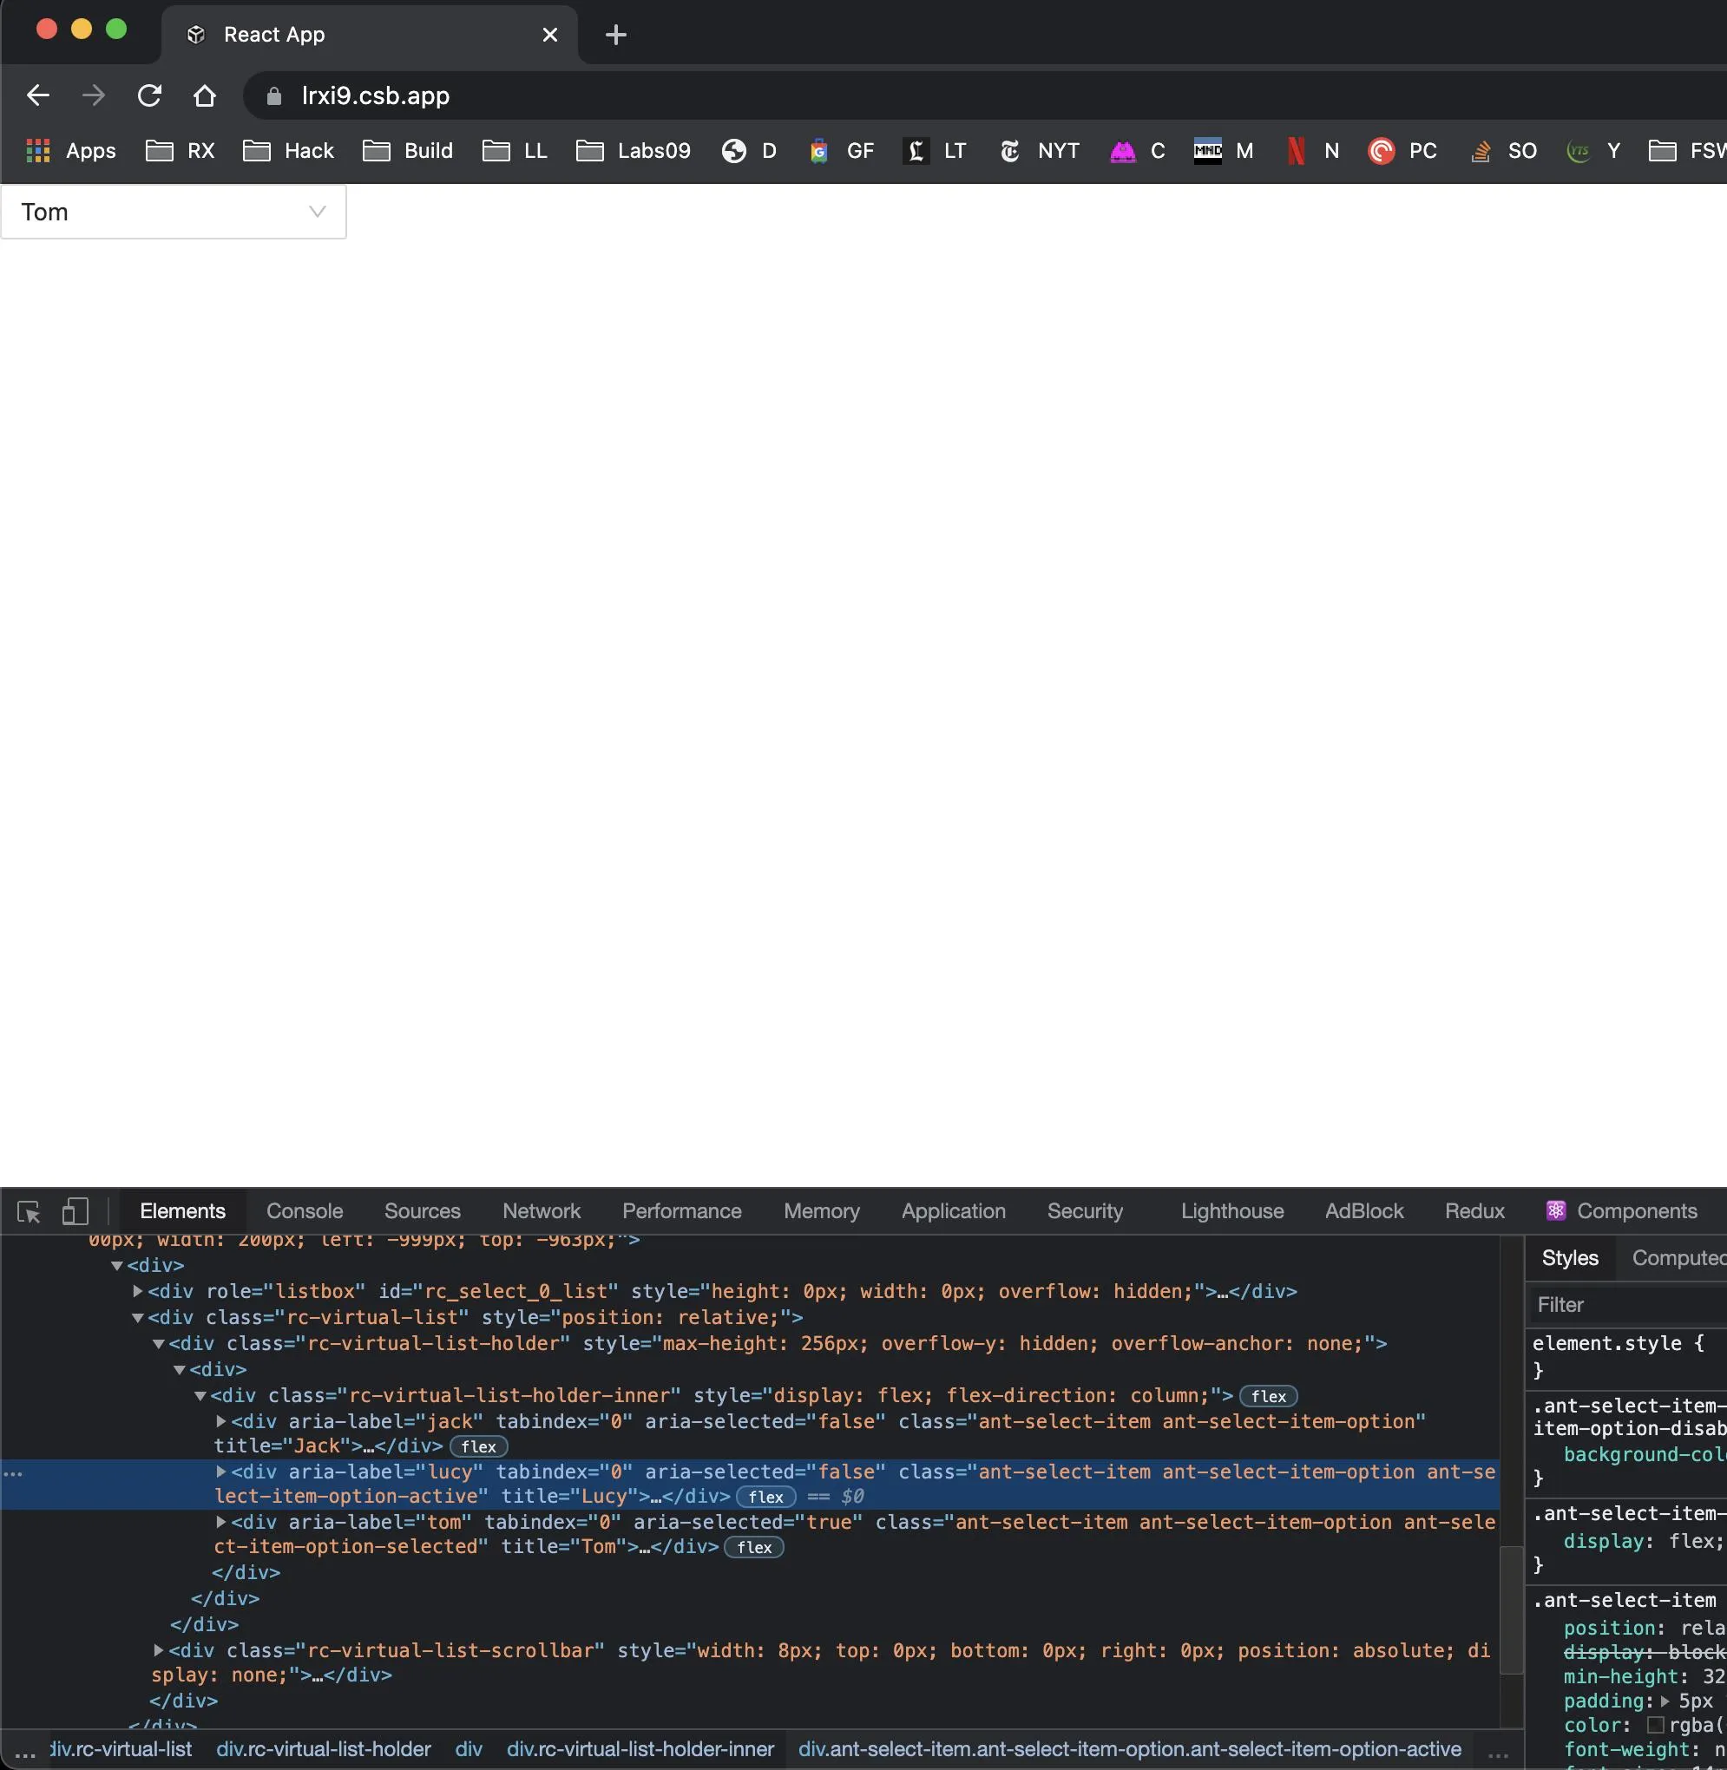Image resolution: width=1727 pixels, height=1770 pixels.
Task: Open the Network devtools tab
Action: 541,1211
